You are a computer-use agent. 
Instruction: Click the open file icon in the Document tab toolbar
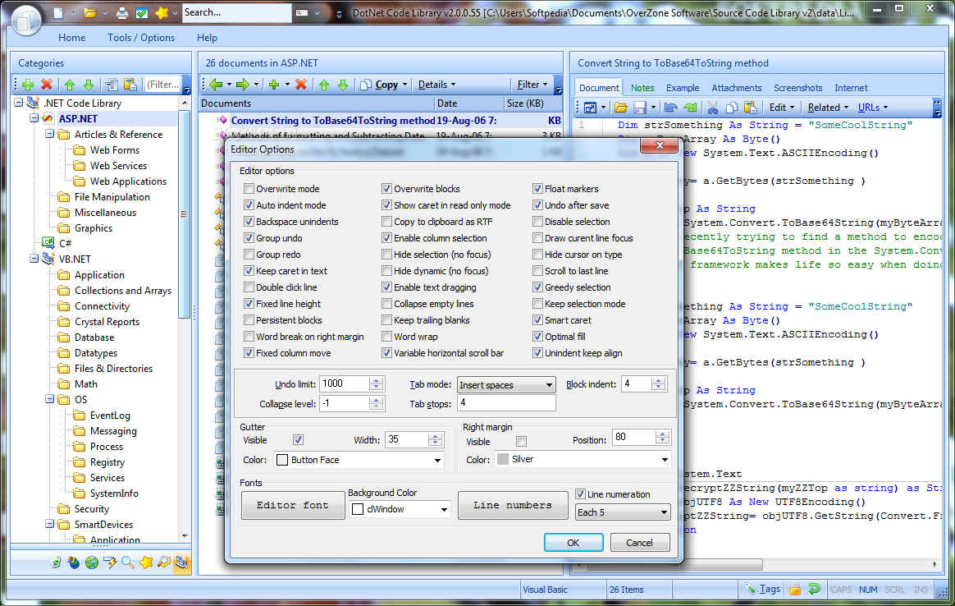[x=620, y=108]
